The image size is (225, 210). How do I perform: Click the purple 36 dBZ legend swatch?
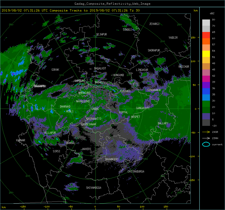(206, 85)
